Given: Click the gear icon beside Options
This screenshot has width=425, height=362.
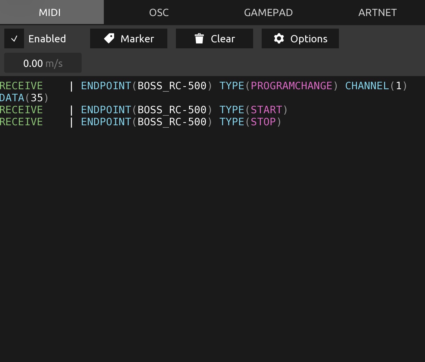Looking at the screenshot, I should pos(279,39).
